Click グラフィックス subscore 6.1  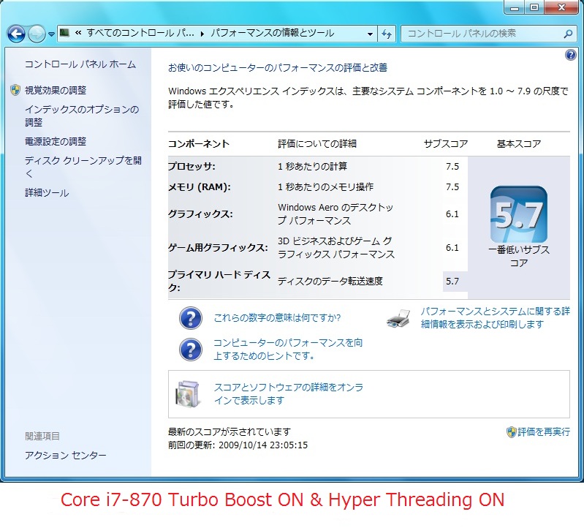[452, 214]
